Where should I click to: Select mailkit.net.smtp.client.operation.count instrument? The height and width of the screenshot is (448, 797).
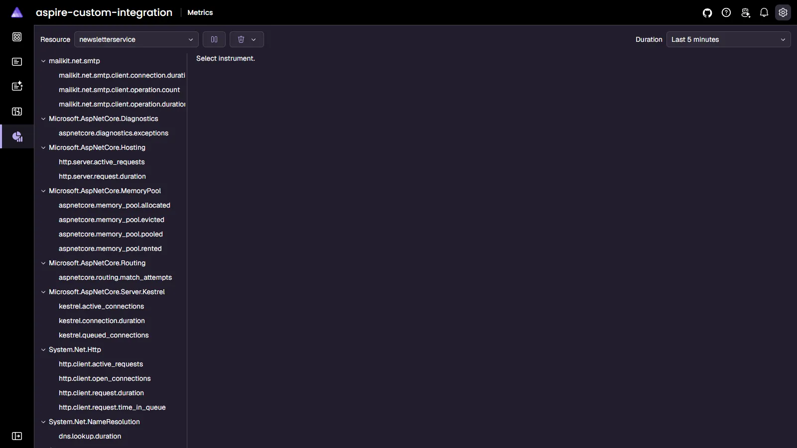119,90
